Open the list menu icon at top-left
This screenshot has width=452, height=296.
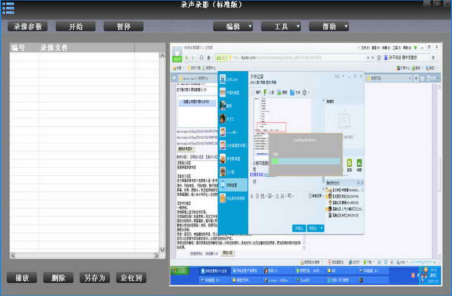click(8, 8)
